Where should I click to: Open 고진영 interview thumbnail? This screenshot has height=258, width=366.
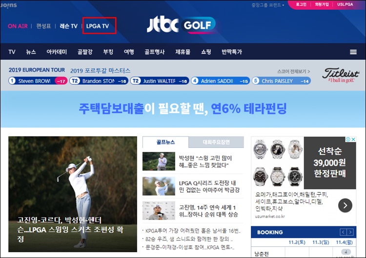pos(159,211)
